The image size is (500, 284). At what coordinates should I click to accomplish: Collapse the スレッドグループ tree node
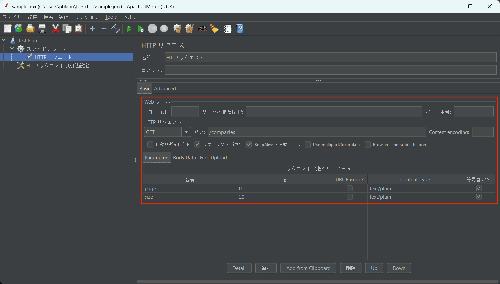click(12, 49)
